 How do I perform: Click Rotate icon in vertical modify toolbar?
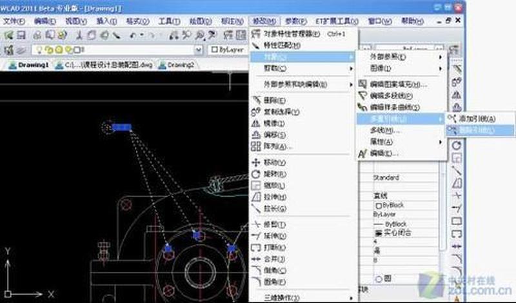click(457, 145)
